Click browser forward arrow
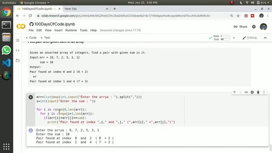 (24, 16)
